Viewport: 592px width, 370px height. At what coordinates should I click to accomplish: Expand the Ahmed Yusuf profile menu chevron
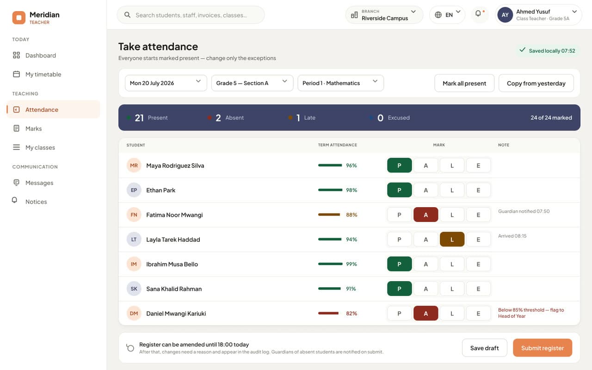click(x=574, y=12)
